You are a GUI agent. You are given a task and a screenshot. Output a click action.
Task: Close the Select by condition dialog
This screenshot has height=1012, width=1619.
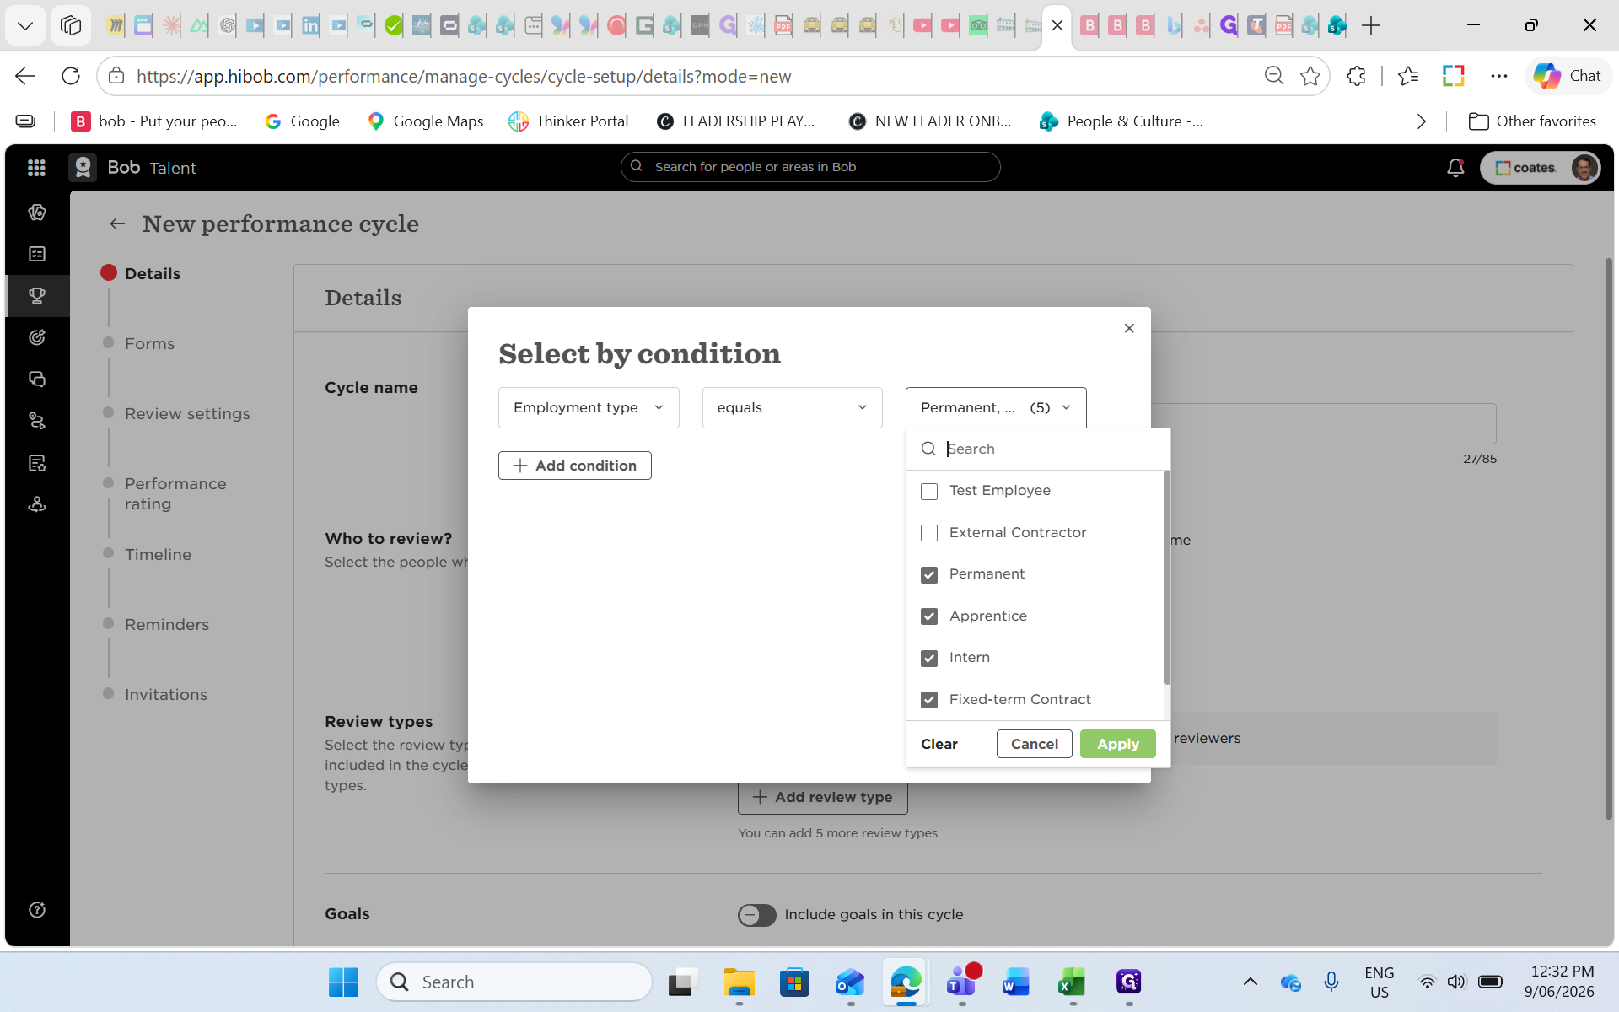1129,328
